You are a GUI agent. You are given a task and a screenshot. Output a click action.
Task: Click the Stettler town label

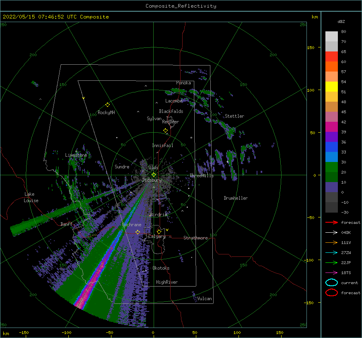pos(234,116)
